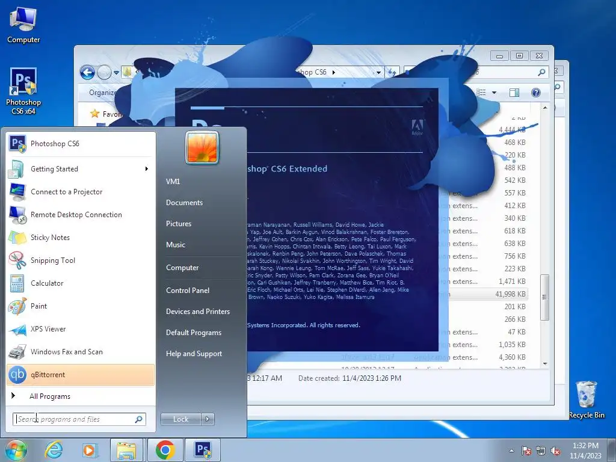Image resolution: width=616 pixels, height=462 pixels.
Task: Open Documents from Start menu
Action: (x=184, y=203)
